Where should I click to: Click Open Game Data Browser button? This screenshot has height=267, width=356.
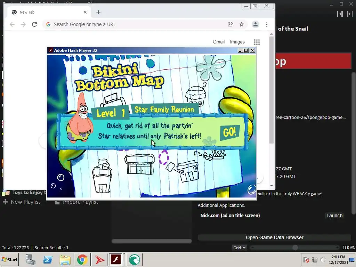click(275, 237)
